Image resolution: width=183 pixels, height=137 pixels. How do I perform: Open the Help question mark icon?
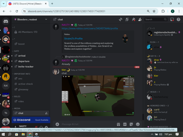178,19
